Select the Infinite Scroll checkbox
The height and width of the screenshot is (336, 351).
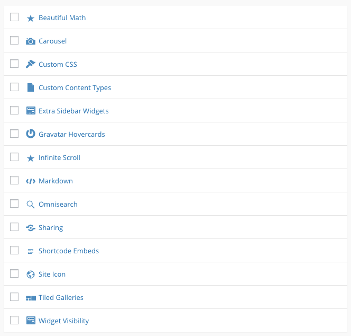(x=14, y=157)
